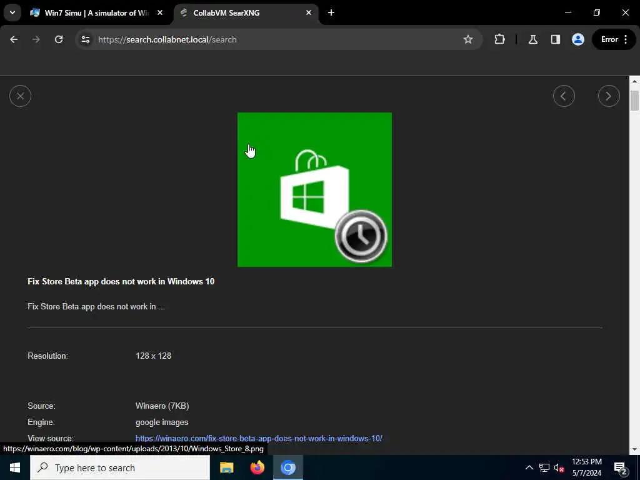Screen dimensions: 640x480
Task: Open Chrome Labs flask icon
Action: click(x=532, y=39)
